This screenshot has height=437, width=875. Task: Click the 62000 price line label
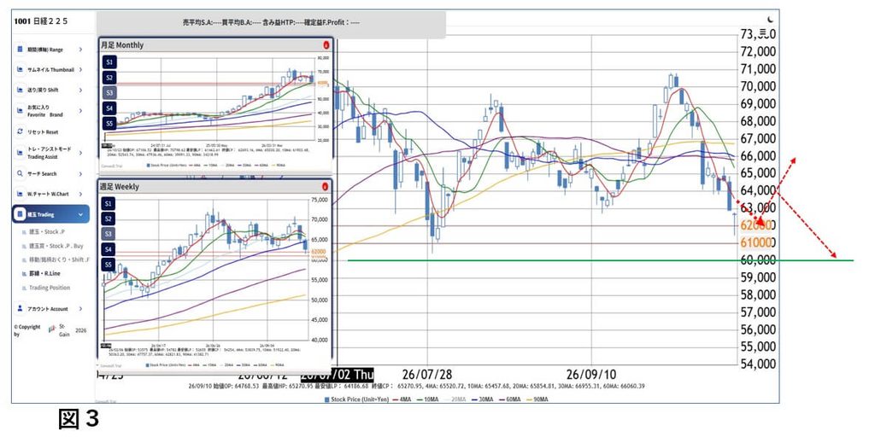(x=756, y=225)
